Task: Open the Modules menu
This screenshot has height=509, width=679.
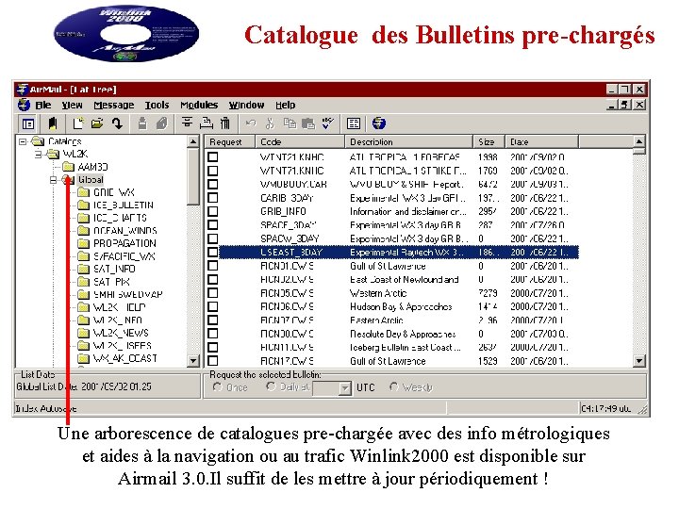Action: pos(199,106)
